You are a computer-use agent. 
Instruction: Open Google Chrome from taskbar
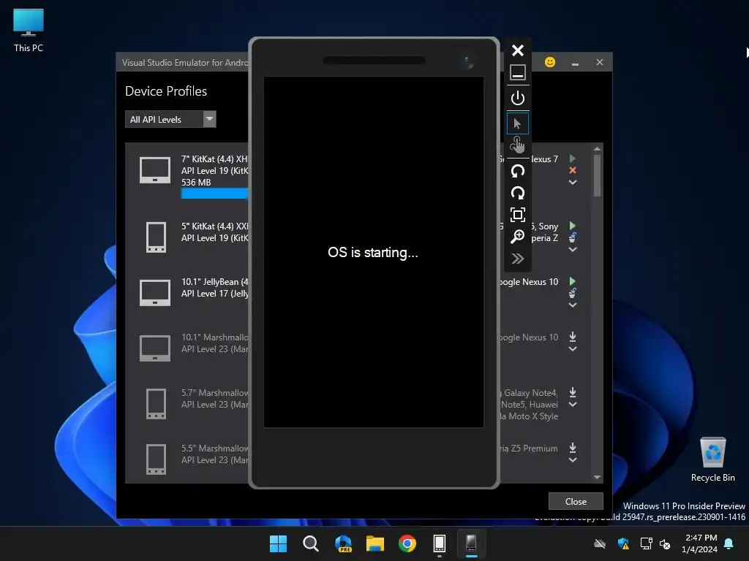click(407, 543)
